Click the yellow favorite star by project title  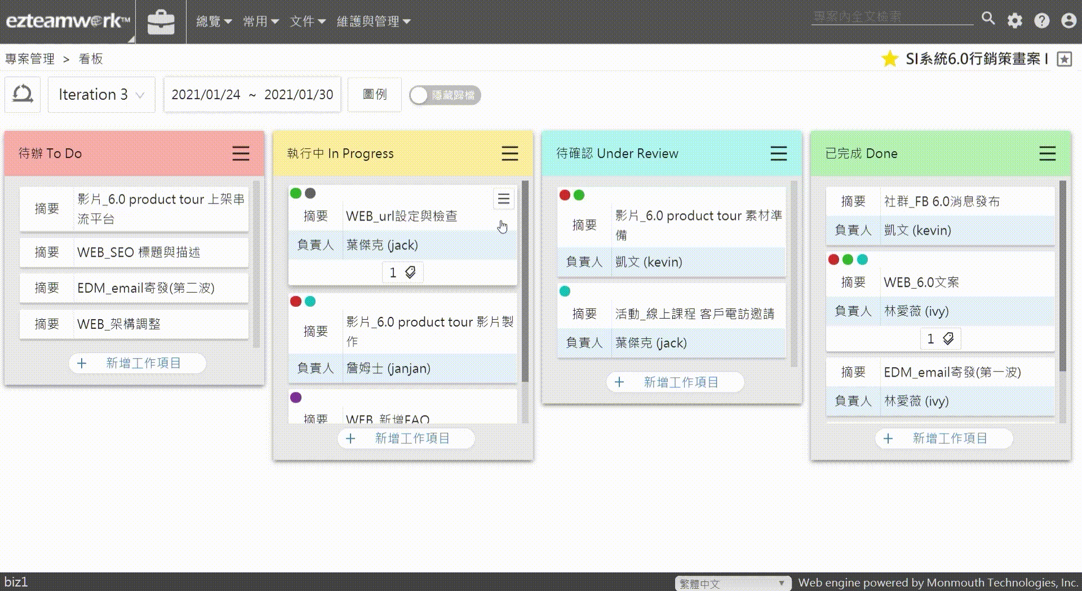[889, 59]
